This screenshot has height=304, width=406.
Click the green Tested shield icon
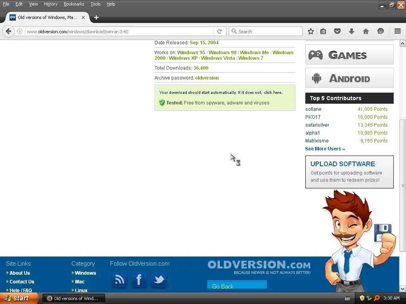coord(162,103)
